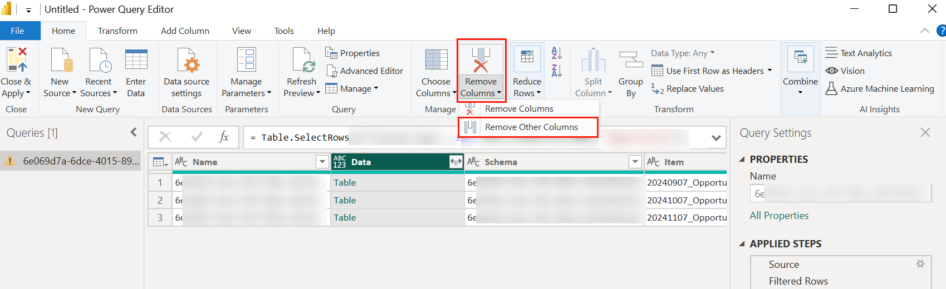Click the Choose Columns icon
Viewport: 946px width, 289px height.
point(436,59)
